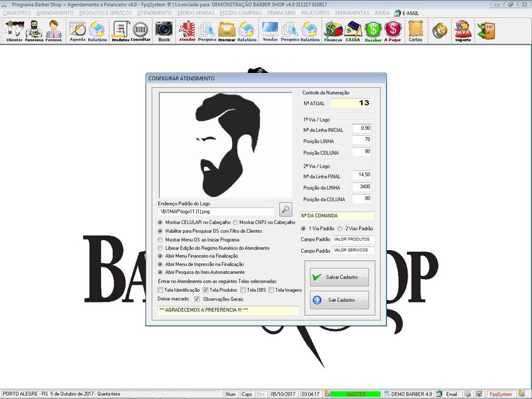The image size is (532, 399).
Task: Open the Fornecedores toolbar icon
Action: coord(54,31)
